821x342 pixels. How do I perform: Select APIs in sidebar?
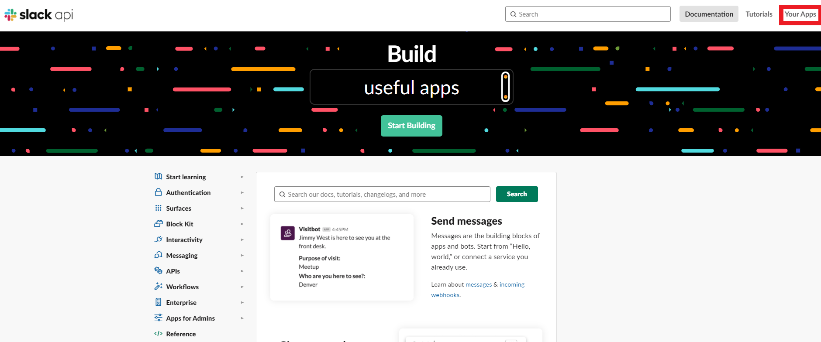pyautogui.click(x=173, y=271)
